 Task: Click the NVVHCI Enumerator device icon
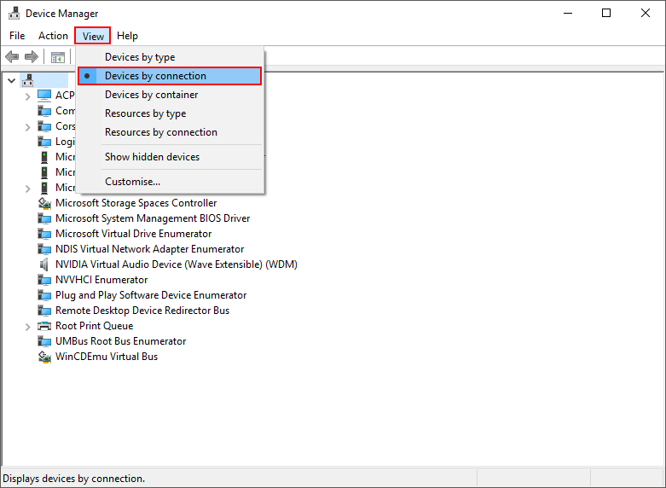tap(44, 280)
